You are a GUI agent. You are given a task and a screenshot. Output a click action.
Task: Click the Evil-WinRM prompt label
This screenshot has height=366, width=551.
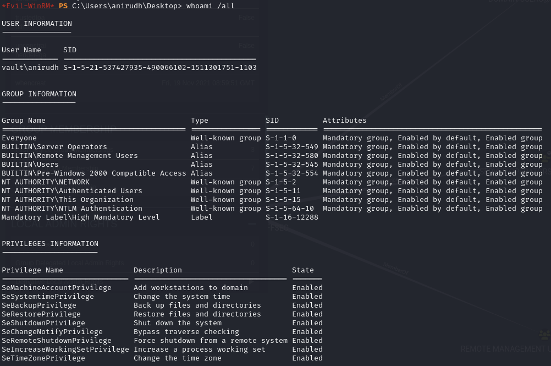click(x=27, y=6)
